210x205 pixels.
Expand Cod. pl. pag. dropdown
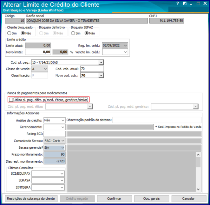point(101,62)
